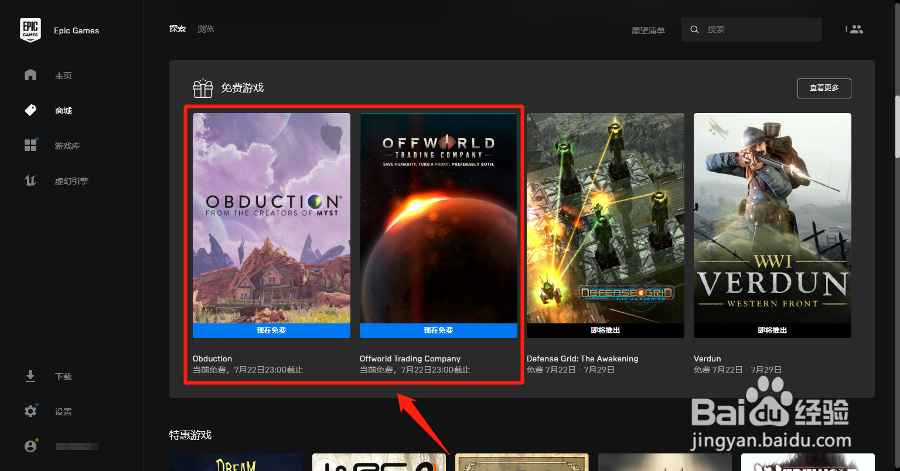The height and width of the screenshot is (471, 900).
Task: Click the 免费游戏 section heading
Action: [x=242, y=88]
